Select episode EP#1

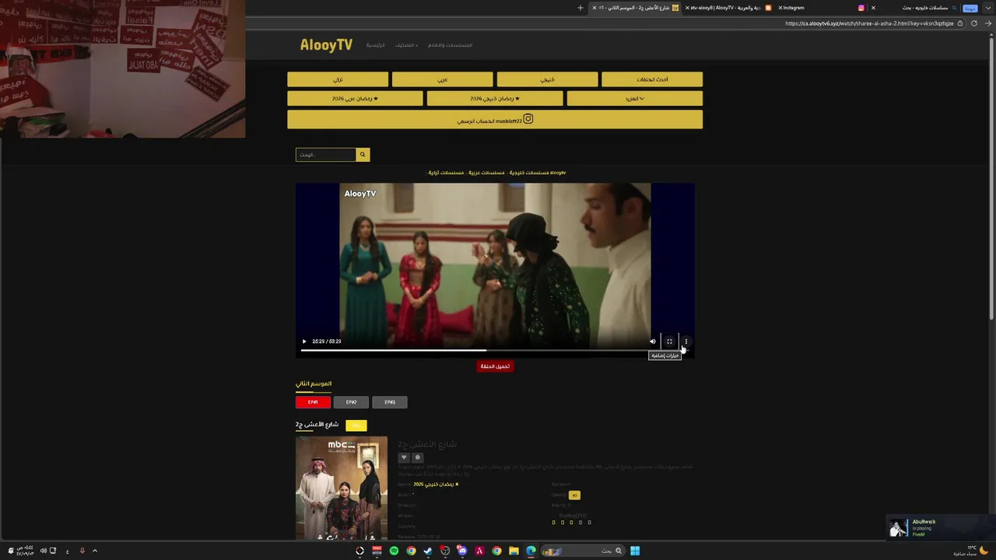[313, 402]
